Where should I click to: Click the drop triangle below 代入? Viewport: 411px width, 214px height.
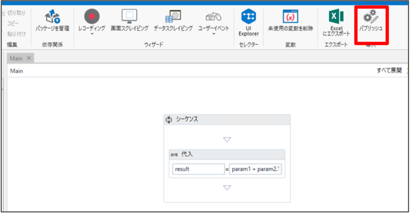[227, 188]
